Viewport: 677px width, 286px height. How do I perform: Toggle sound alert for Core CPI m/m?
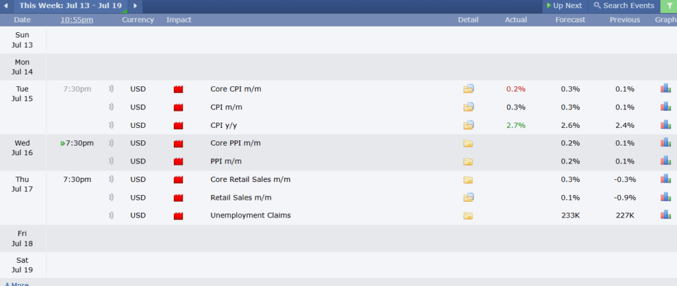(111, 89)
